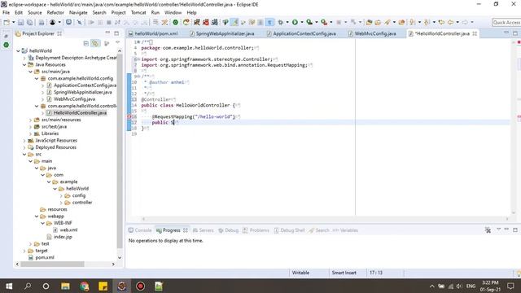Screen dimensions: 521x293
Task: Open the Window menu
Action: pyautogui.click(x=173, y=13)
